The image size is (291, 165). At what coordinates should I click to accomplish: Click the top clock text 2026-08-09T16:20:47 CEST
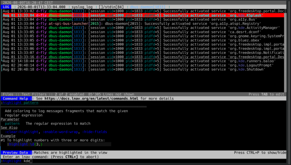click(28, 3)
